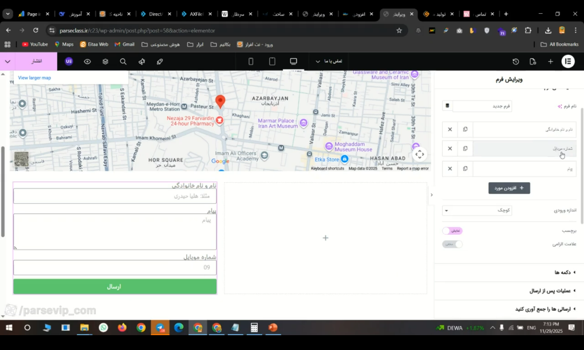Switch to the Direct browser tab
The height and width of the screenshot is (350, 584).
(156, 14)
